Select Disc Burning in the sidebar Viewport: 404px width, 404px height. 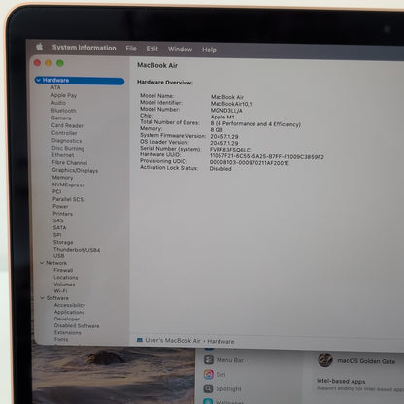(68, 148)
